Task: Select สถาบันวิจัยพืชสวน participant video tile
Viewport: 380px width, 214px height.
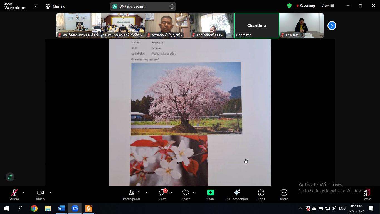Action: pyautogui.click(x=212, y=26)
